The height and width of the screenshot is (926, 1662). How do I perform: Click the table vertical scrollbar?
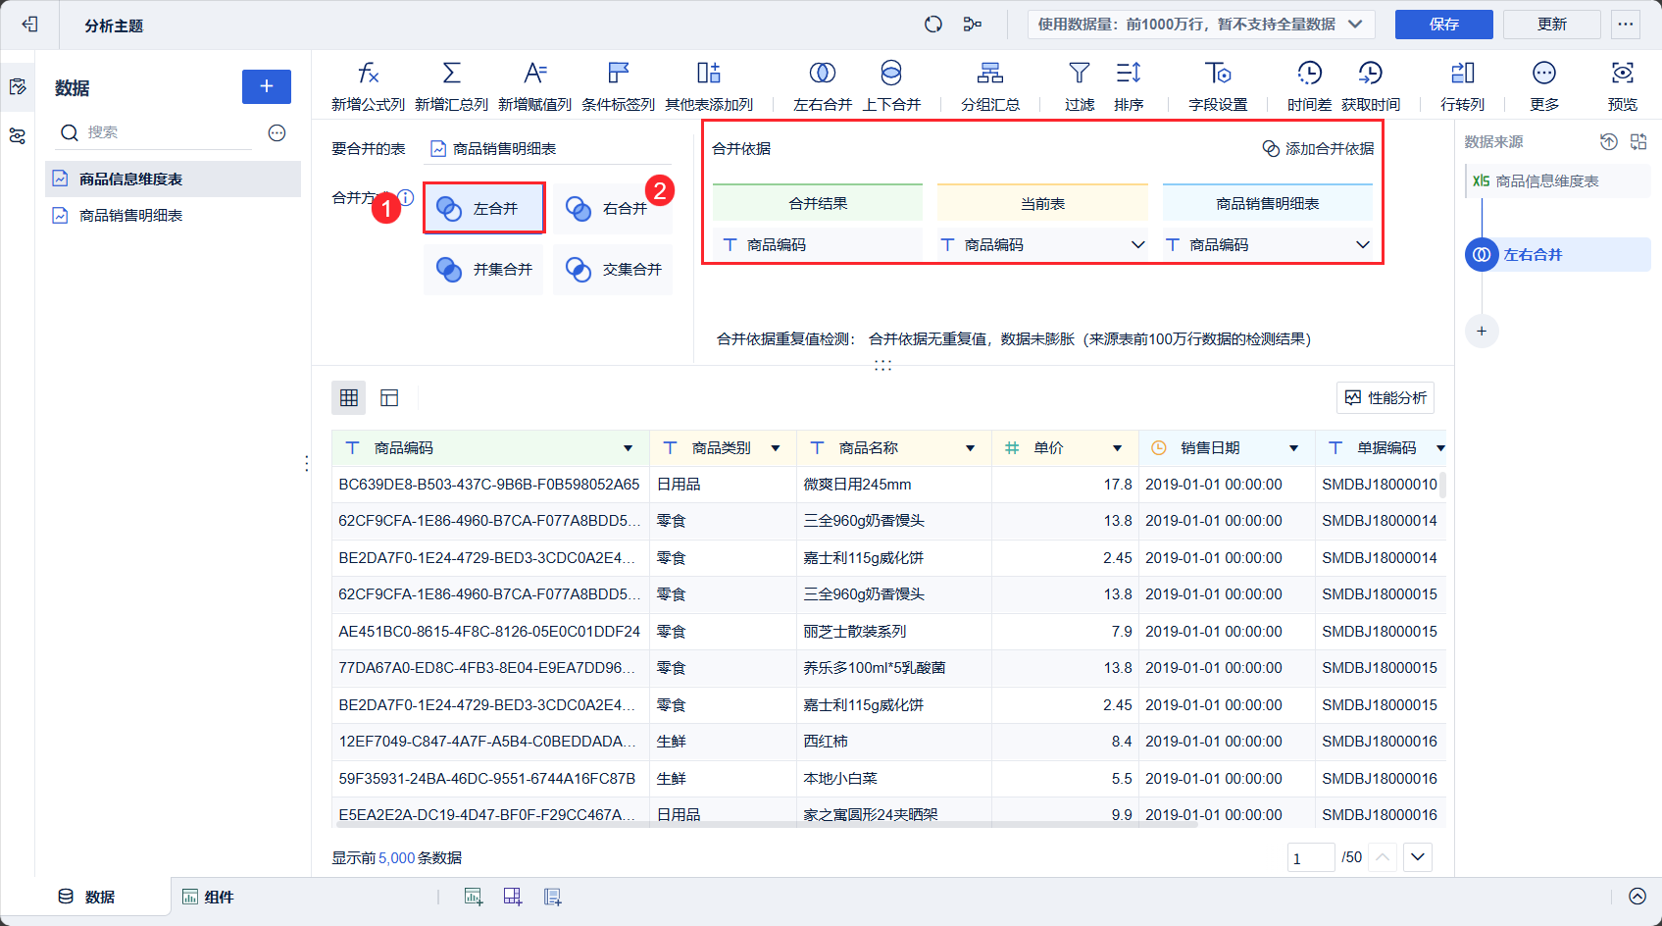[1442, 486]
